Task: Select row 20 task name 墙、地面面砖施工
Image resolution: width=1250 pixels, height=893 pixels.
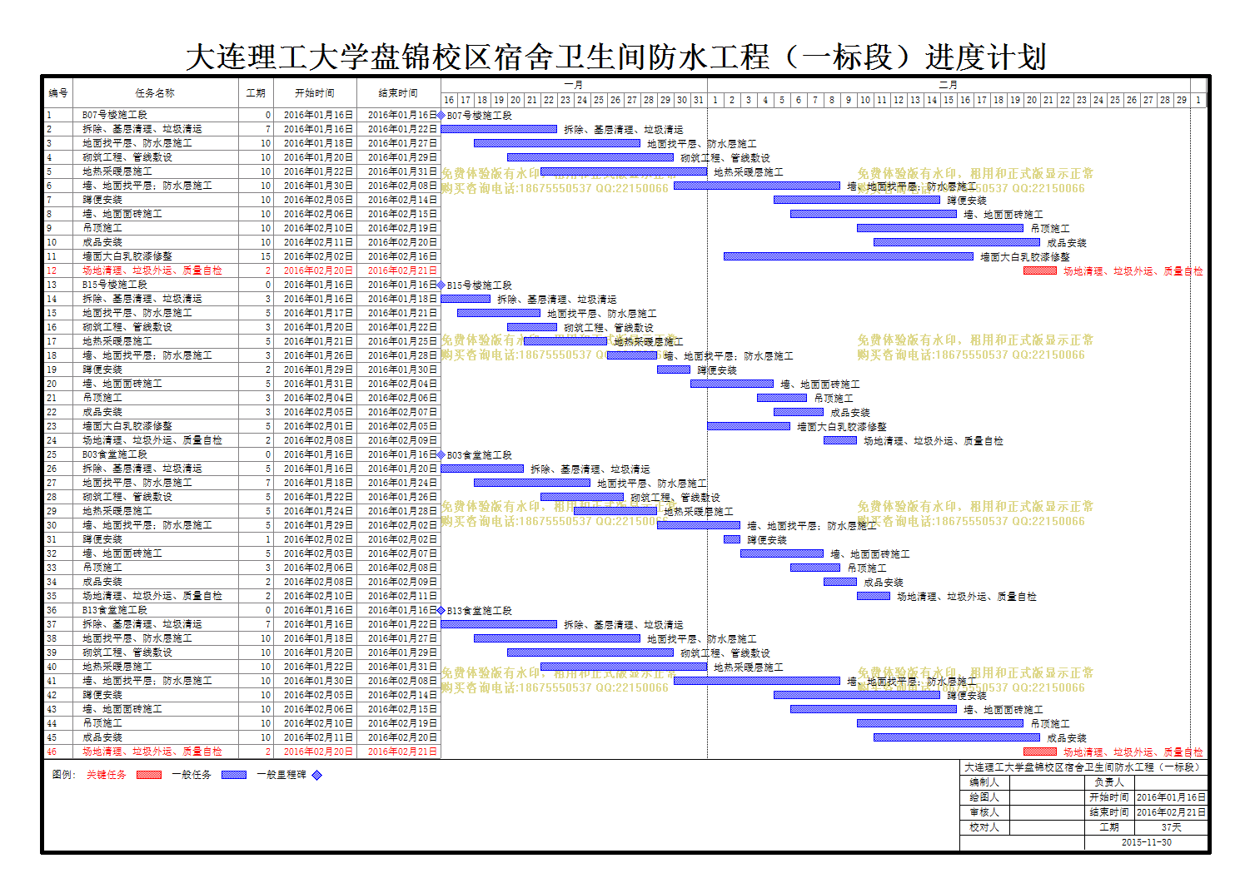Action: (122, 384)
